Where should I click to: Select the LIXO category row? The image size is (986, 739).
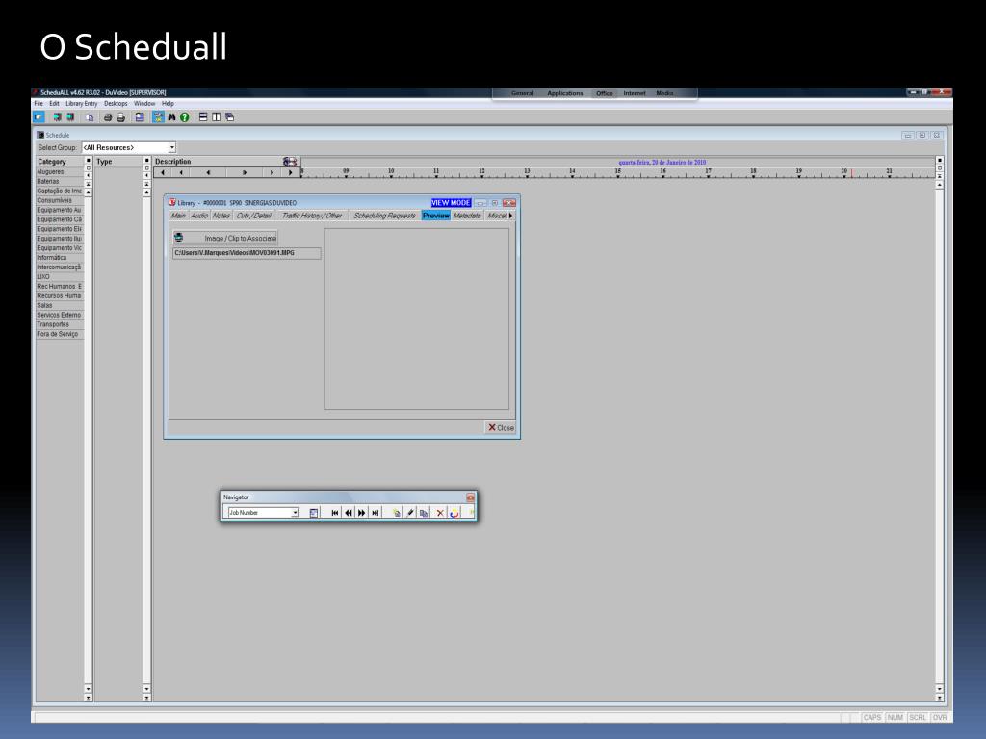[60, 277]
